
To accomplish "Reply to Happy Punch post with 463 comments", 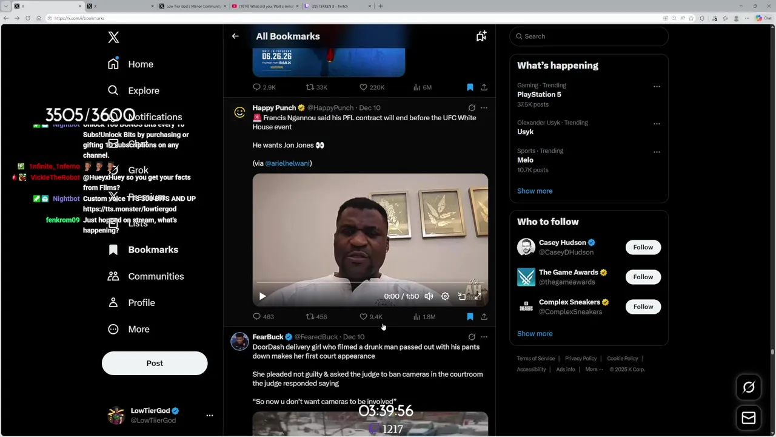I will (264, 317).
